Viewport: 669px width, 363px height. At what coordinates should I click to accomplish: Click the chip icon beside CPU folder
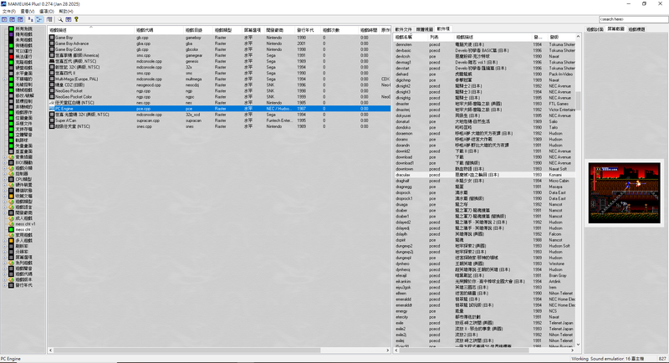pos(11,179)
